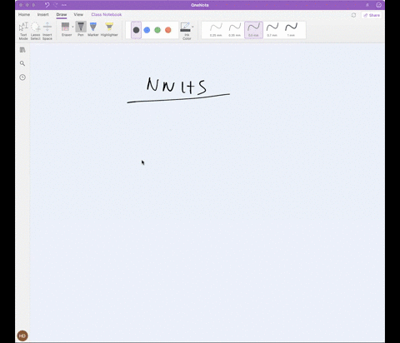This screenshot has height=343, width=400.
Task: Undo the last action
Action: click(x=47, y=5)
